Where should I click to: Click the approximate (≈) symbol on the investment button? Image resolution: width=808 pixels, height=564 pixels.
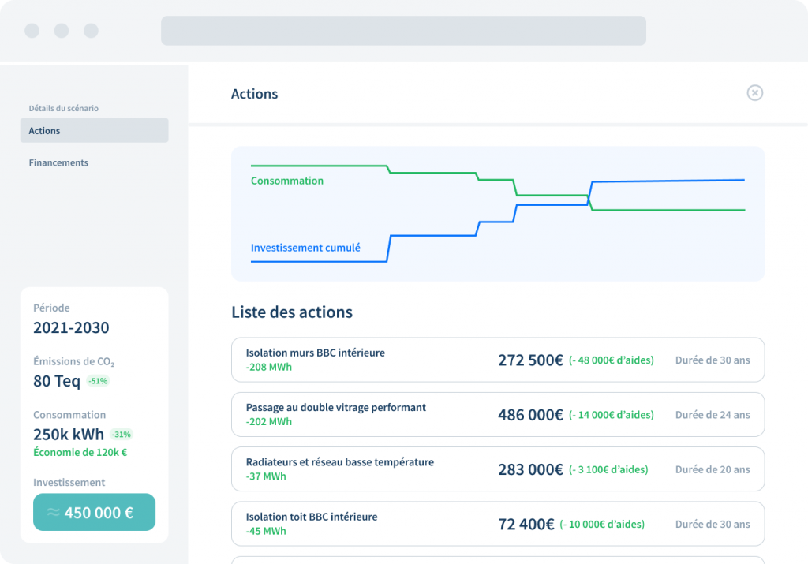point(52,511)
